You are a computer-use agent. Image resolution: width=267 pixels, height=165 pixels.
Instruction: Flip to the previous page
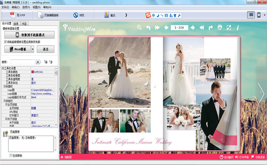[166, 27]
